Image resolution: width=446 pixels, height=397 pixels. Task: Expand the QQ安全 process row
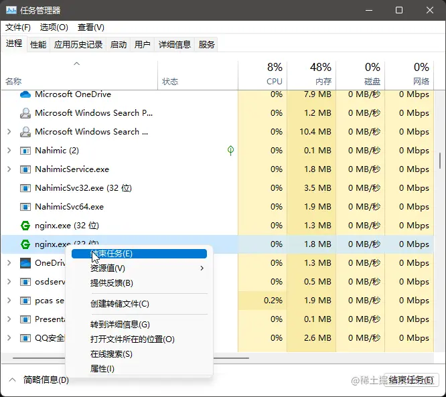tap(9, 338)
